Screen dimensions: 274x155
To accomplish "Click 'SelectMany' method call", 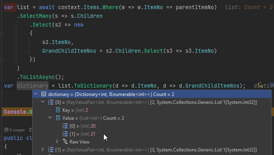I will (36, 16).
